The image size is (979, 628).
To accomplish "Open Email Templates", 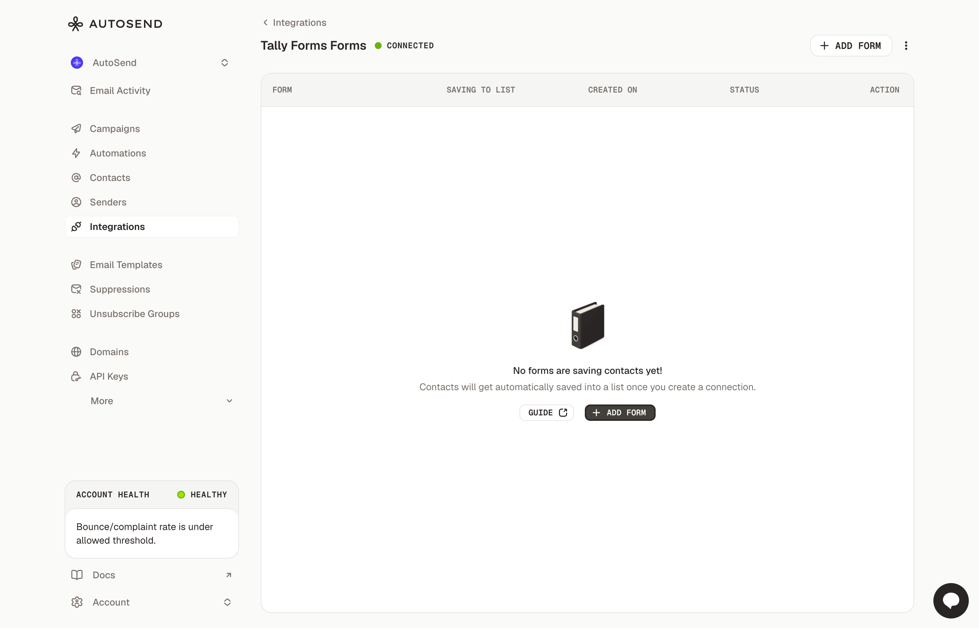I will pos(126,265).
